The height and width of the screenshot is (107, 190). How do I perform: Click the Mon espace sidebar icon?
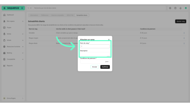pyautogui.click(x=4, y=21)
